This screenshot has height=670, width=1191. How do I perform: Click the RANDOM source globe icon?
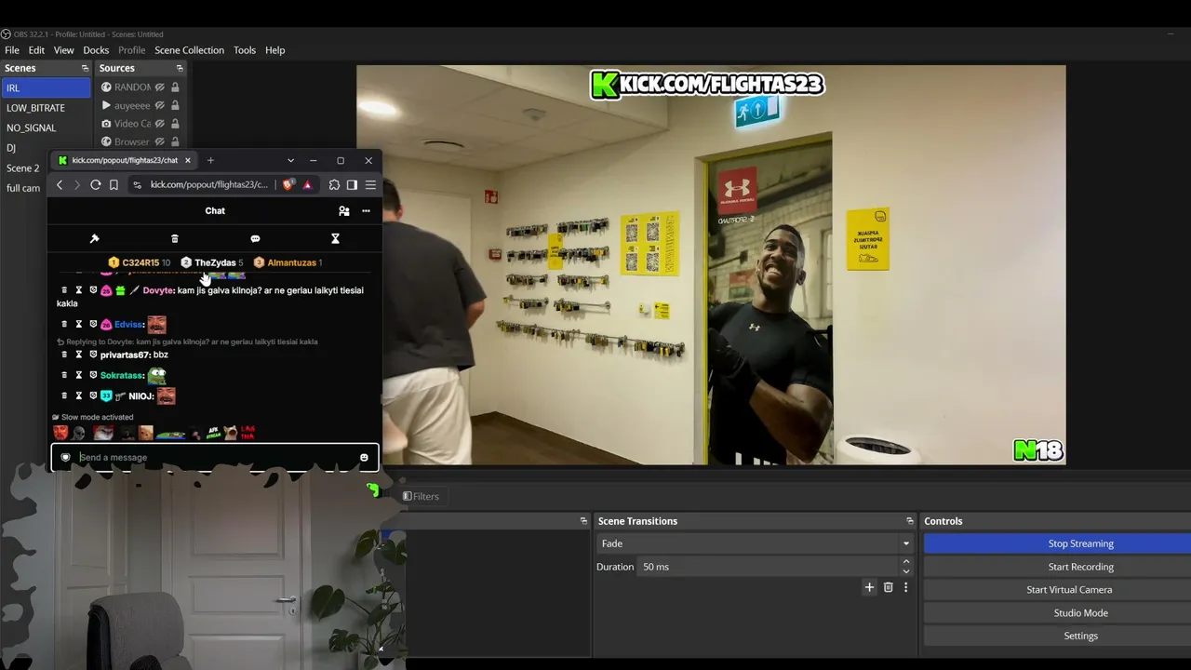tap(106, 87)
